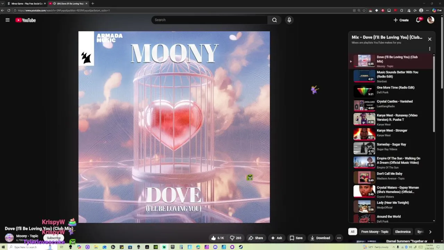This screenshot has width=444, height=250.
Task: Open the tab list dropdown arrow
Action: point(3,3)
